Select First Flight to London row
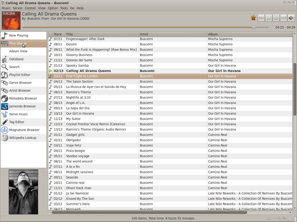297x222 pixels. coord(170,76)
